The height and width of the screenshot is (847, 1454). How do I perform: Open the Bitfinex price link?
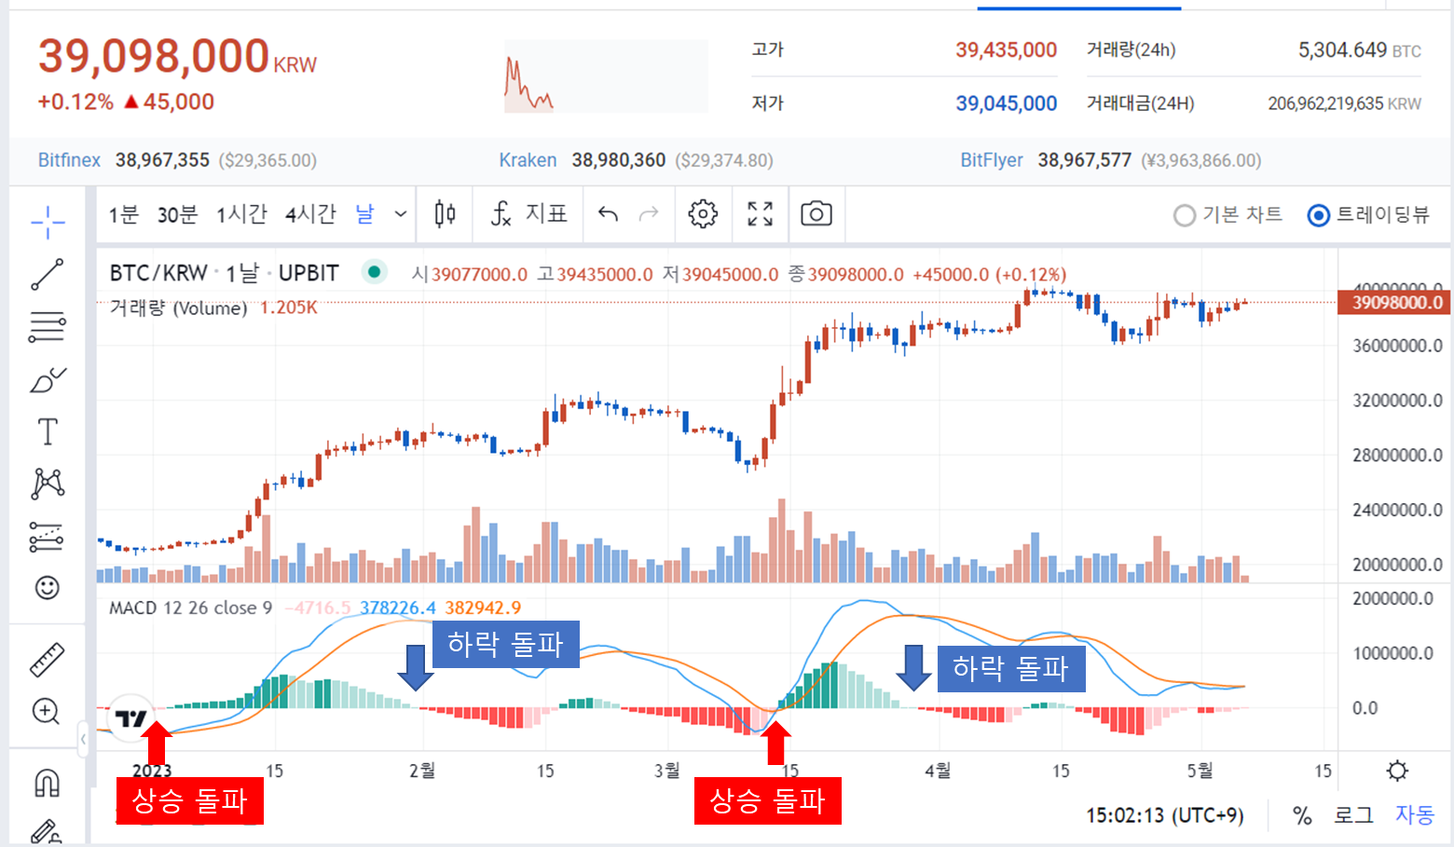pos(69,160)
